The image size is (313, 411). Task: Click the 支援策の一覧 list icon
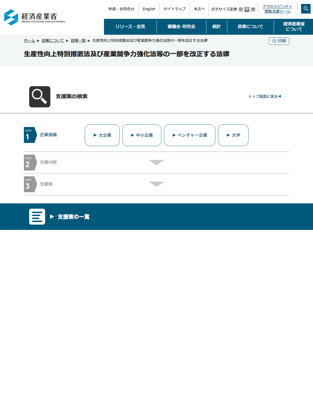pyautogui.click(x=37, y=217)
